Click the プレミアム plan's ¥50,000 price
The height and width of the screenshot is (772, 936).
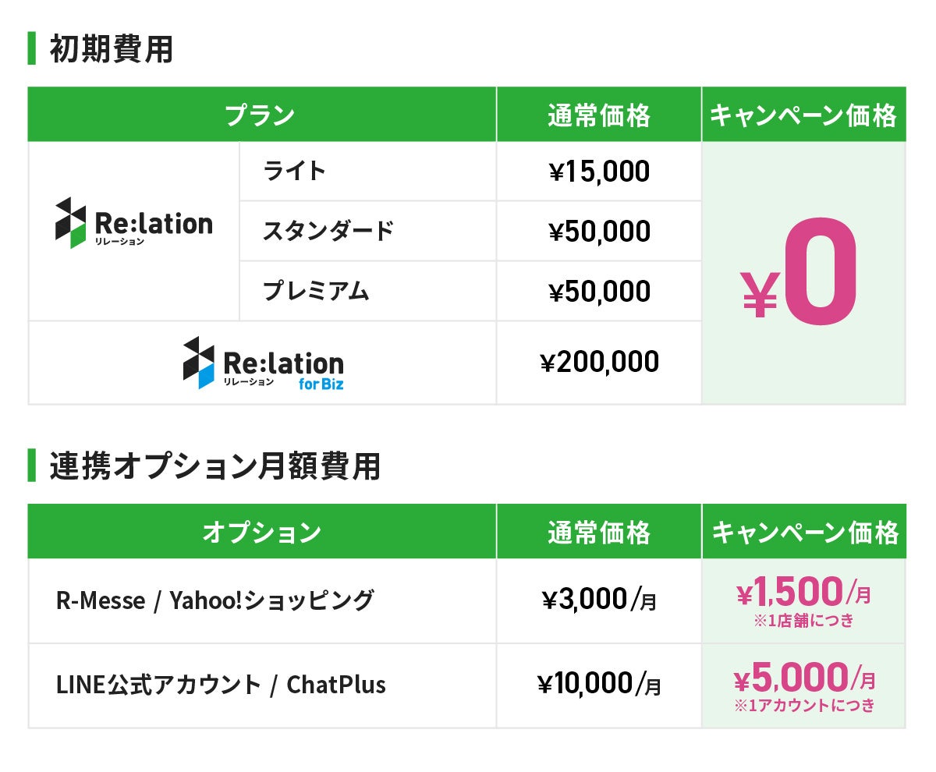(599, 292)
